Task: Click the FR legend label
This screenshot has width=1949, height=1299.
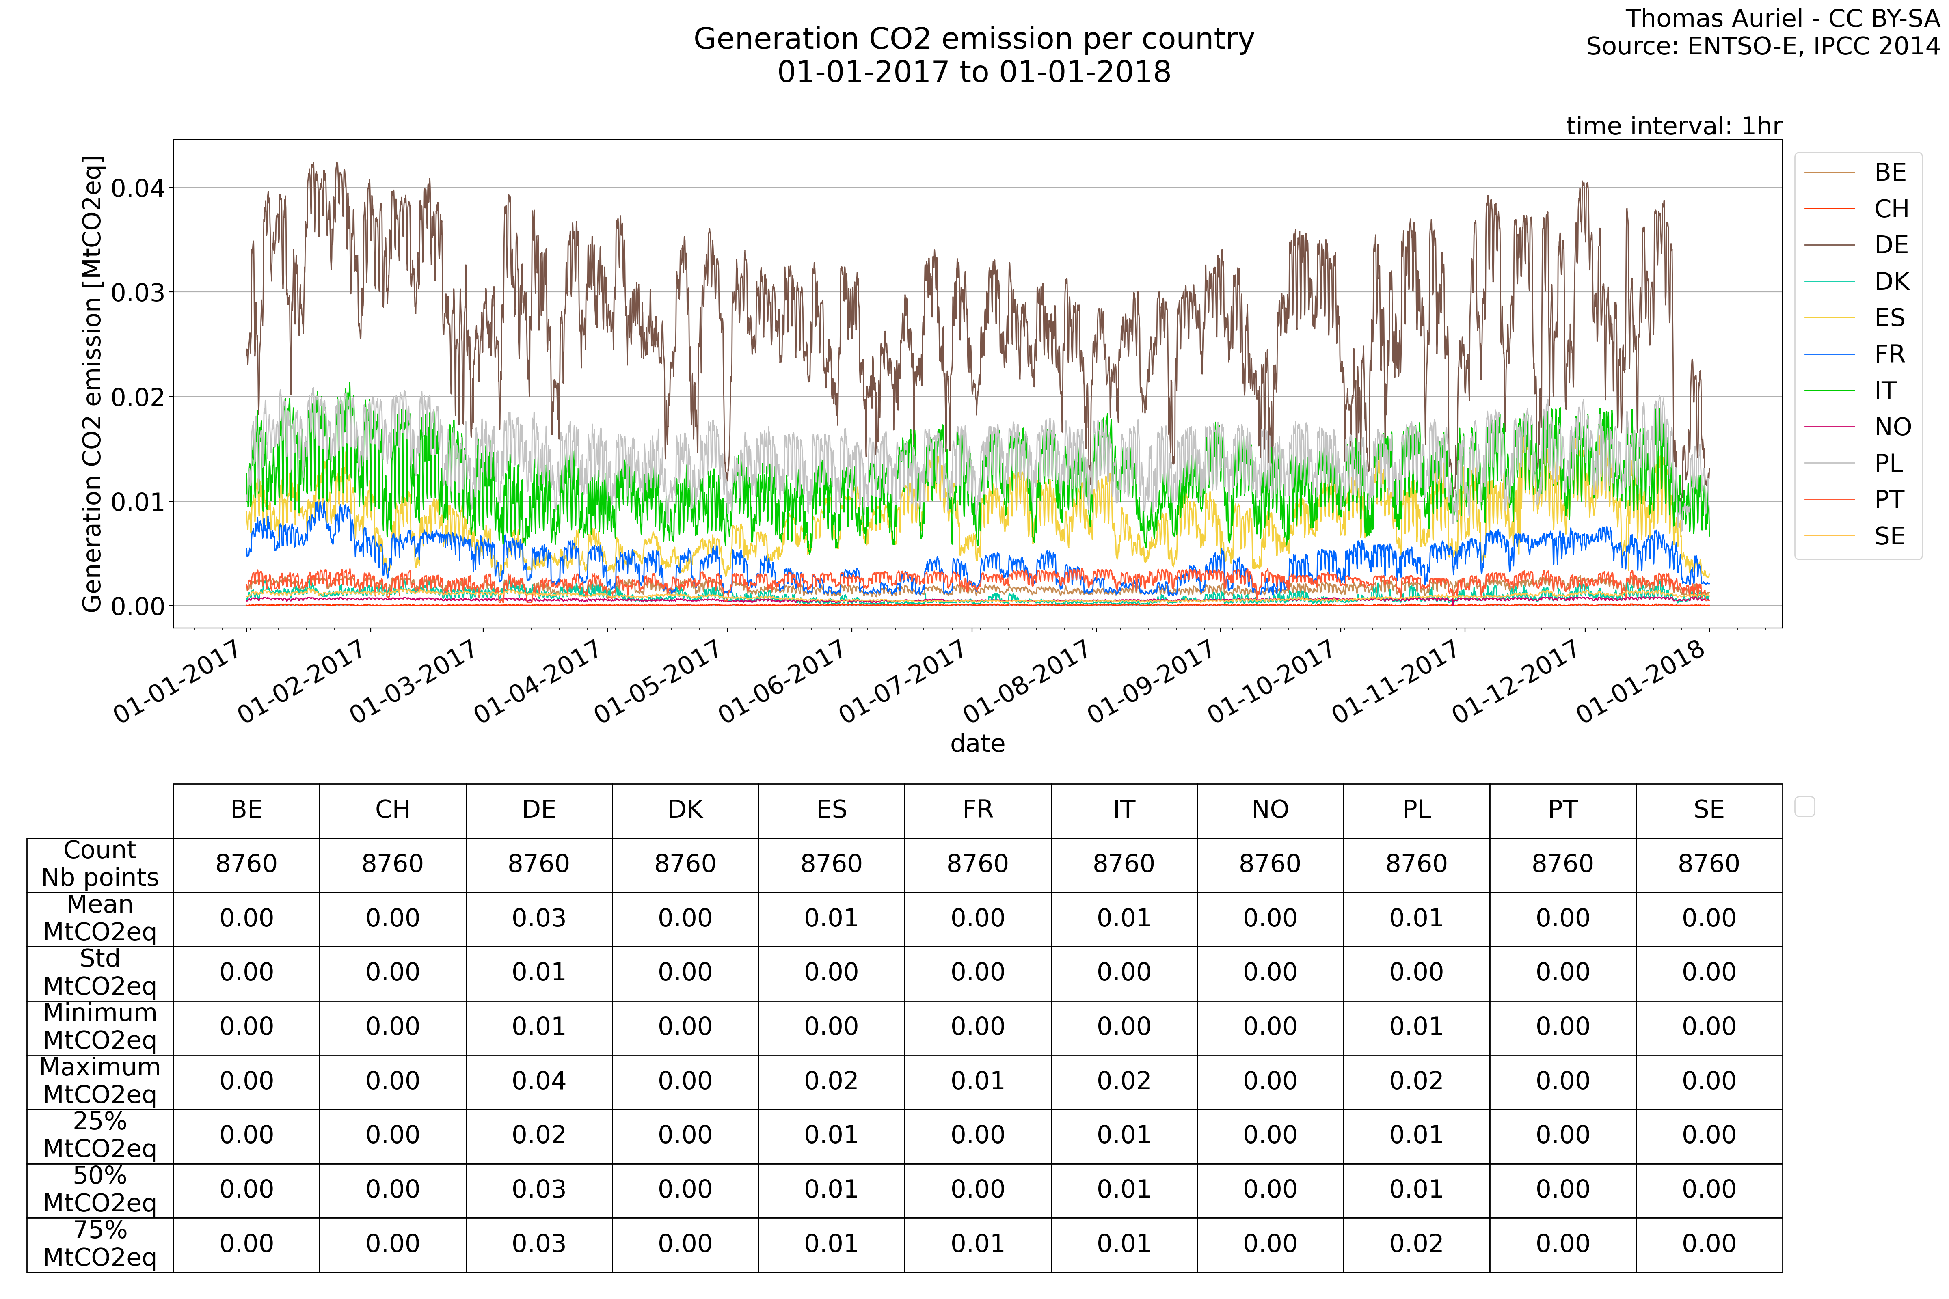Action: (1889, 354)
